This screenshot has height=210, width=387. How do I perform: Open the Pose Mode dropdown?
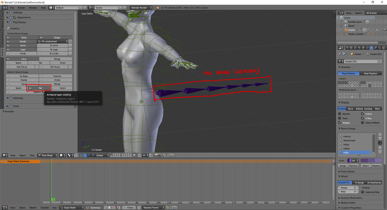coord(47,155)
